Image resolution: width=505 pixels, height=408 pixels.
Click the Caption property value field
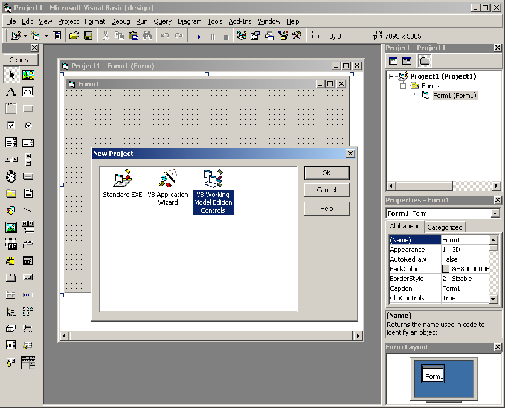point(465,288)
